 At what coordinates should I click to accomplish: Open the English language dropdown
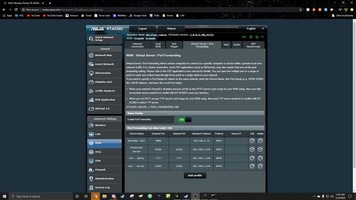(x=252, y=28)
